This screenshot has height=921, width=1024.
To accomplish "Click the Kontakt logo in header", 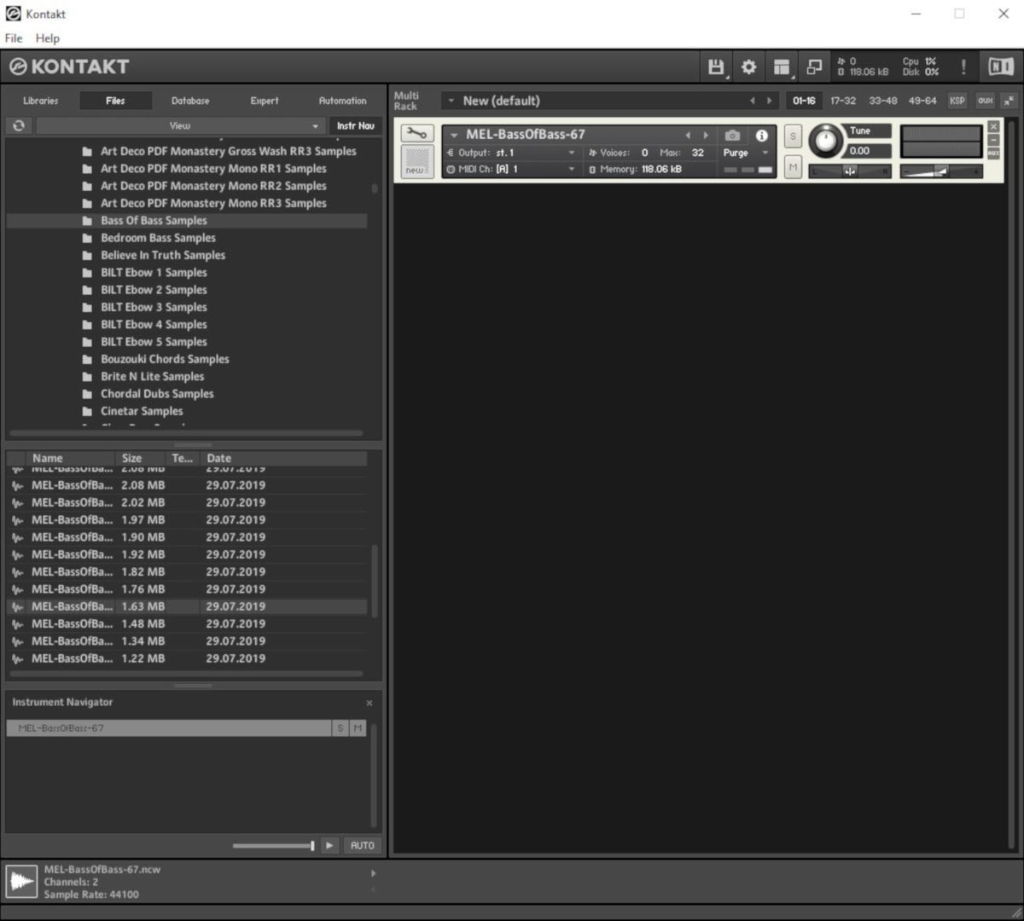I will click(x=69, y=67).
